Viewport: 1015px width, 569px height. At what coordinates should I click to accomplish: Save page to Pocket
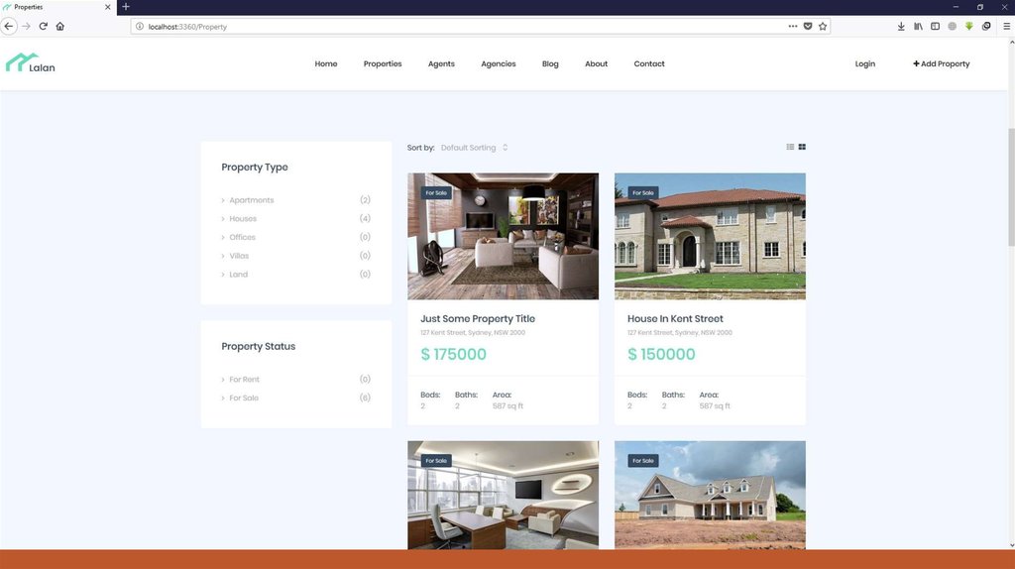[808, 27]
